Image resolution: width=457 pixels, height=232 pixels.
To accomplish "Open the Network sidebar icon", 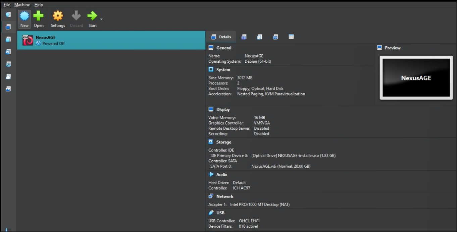I will coord(8,64).
